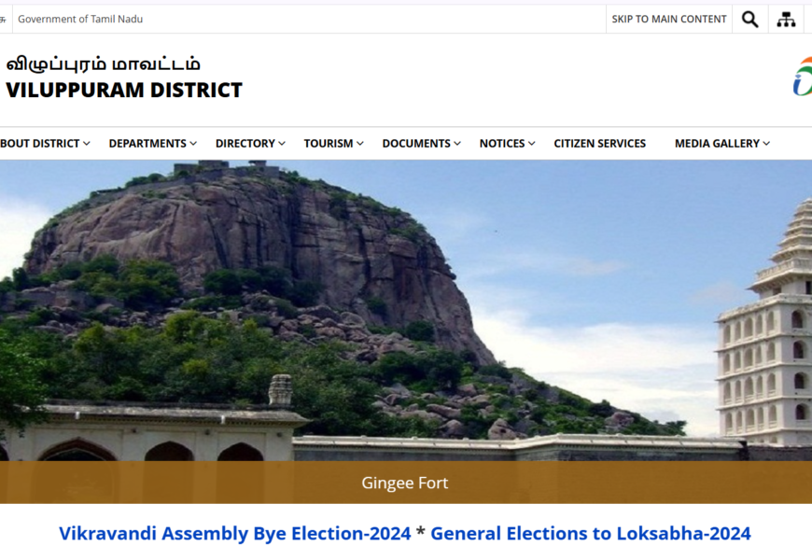Expand the Departments dropdown chevron
The height and width of the screenshot is (560, 812).
pyautogui.click(x=193, y=144)
